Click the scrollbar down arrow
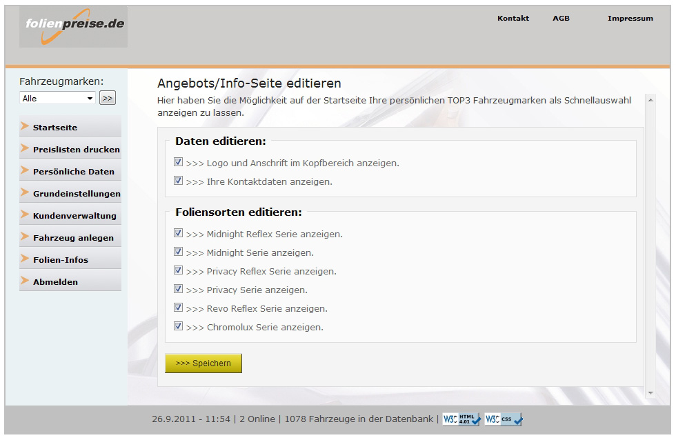676x440 pixels. click(x=650, y=393)
